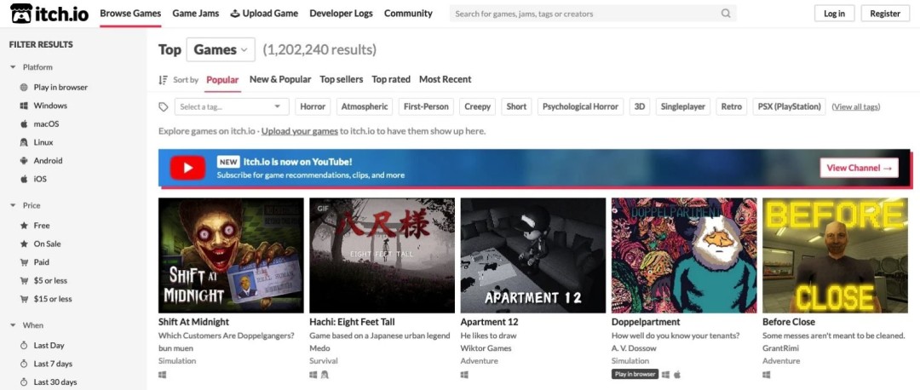Collapse the Platform filter section
920x390 pixels.
(x=14, y=67)
